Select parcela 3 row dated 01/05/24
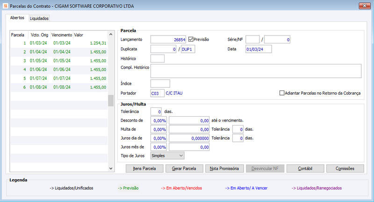The height and width of the screenshot is (202, 374). pyautogui.click(x=59, y=61)
